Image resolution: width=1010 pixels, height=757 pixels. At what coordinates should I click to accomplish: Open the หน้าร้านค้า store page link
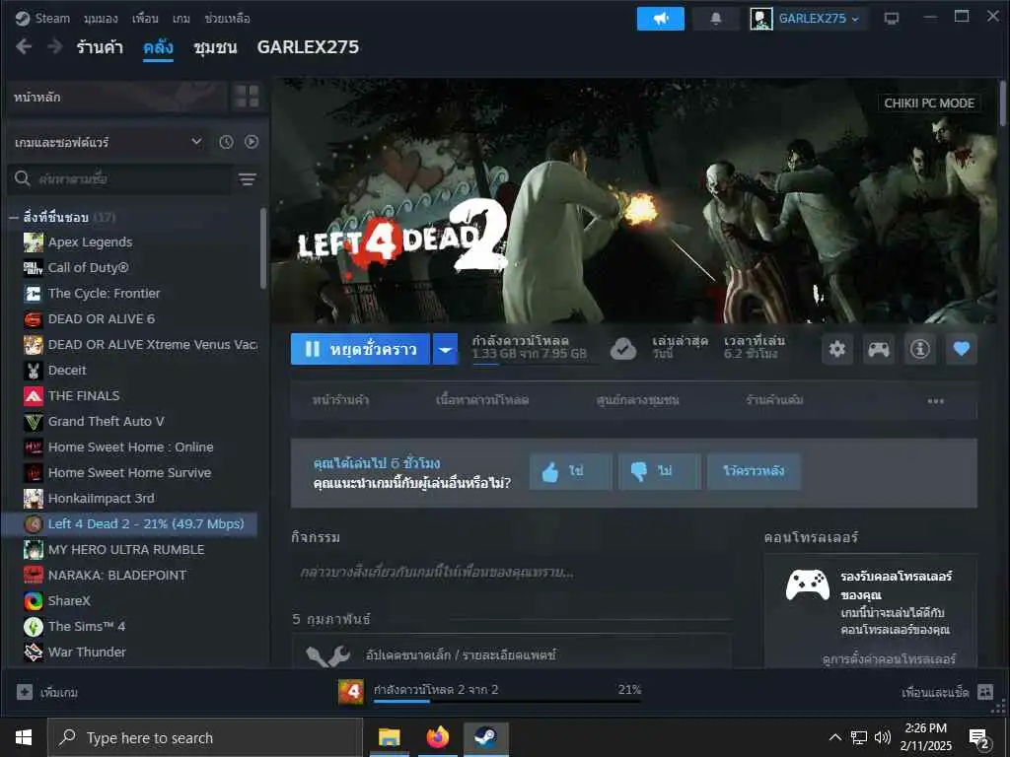[340, 400]
